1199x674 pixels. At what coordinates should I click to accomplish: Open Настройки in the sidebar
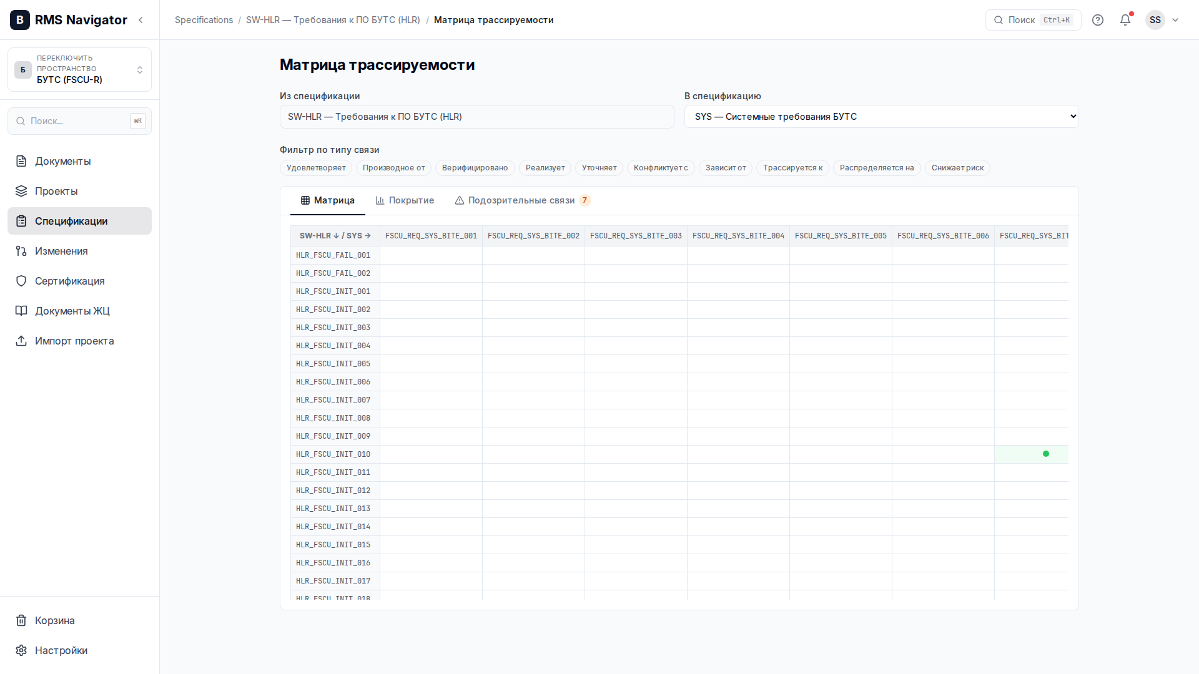[79, 650]
